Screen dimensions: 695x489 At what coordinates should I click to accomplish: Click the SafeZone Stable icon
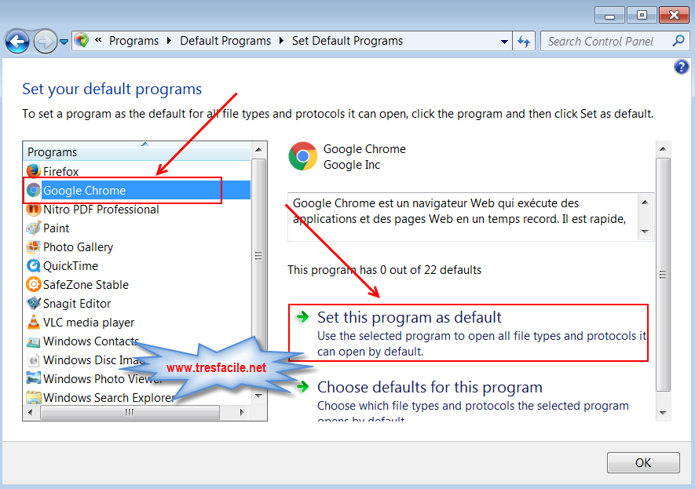[x=33, y=284]
